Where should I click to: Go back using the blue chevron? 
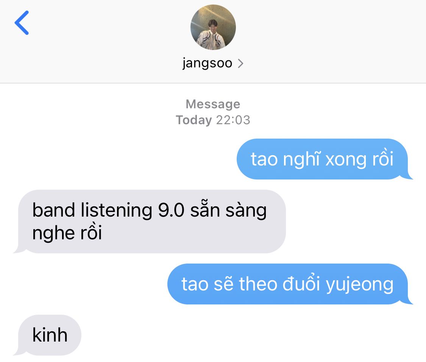(x=22, y=23)
